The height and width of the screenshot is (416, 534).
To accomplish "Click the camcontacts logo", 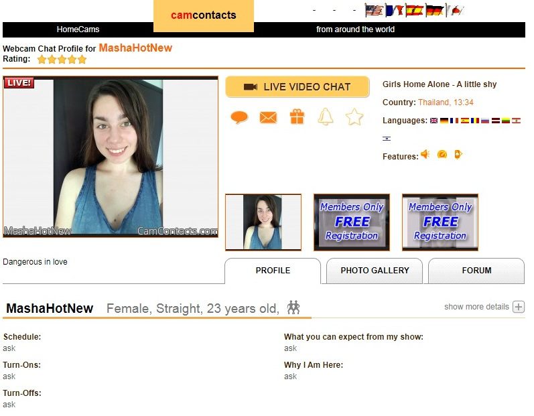I will pyautogui.click(x=204, y=15).
